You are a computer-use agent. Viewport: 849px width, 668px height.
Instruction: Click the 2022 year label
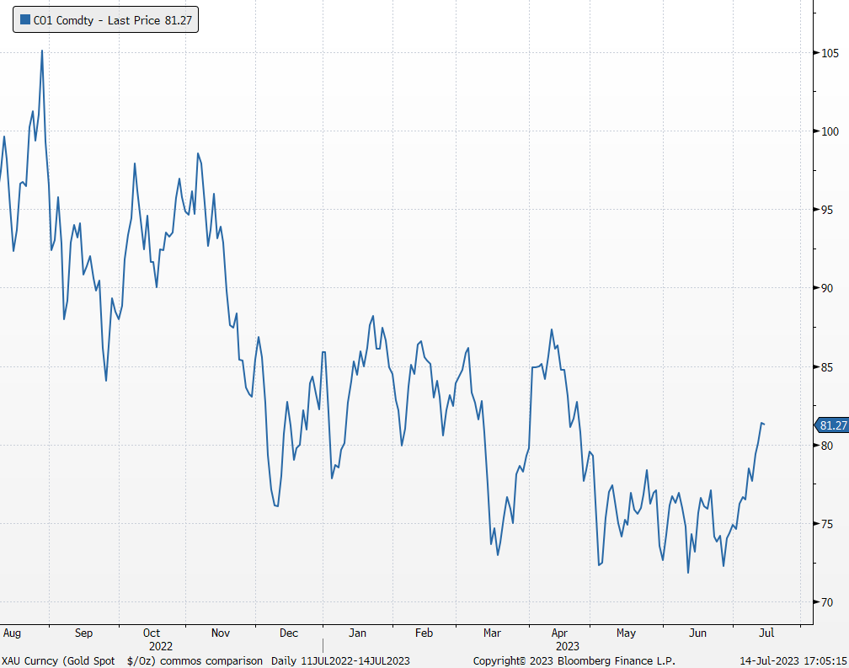[x=161, y=646]
